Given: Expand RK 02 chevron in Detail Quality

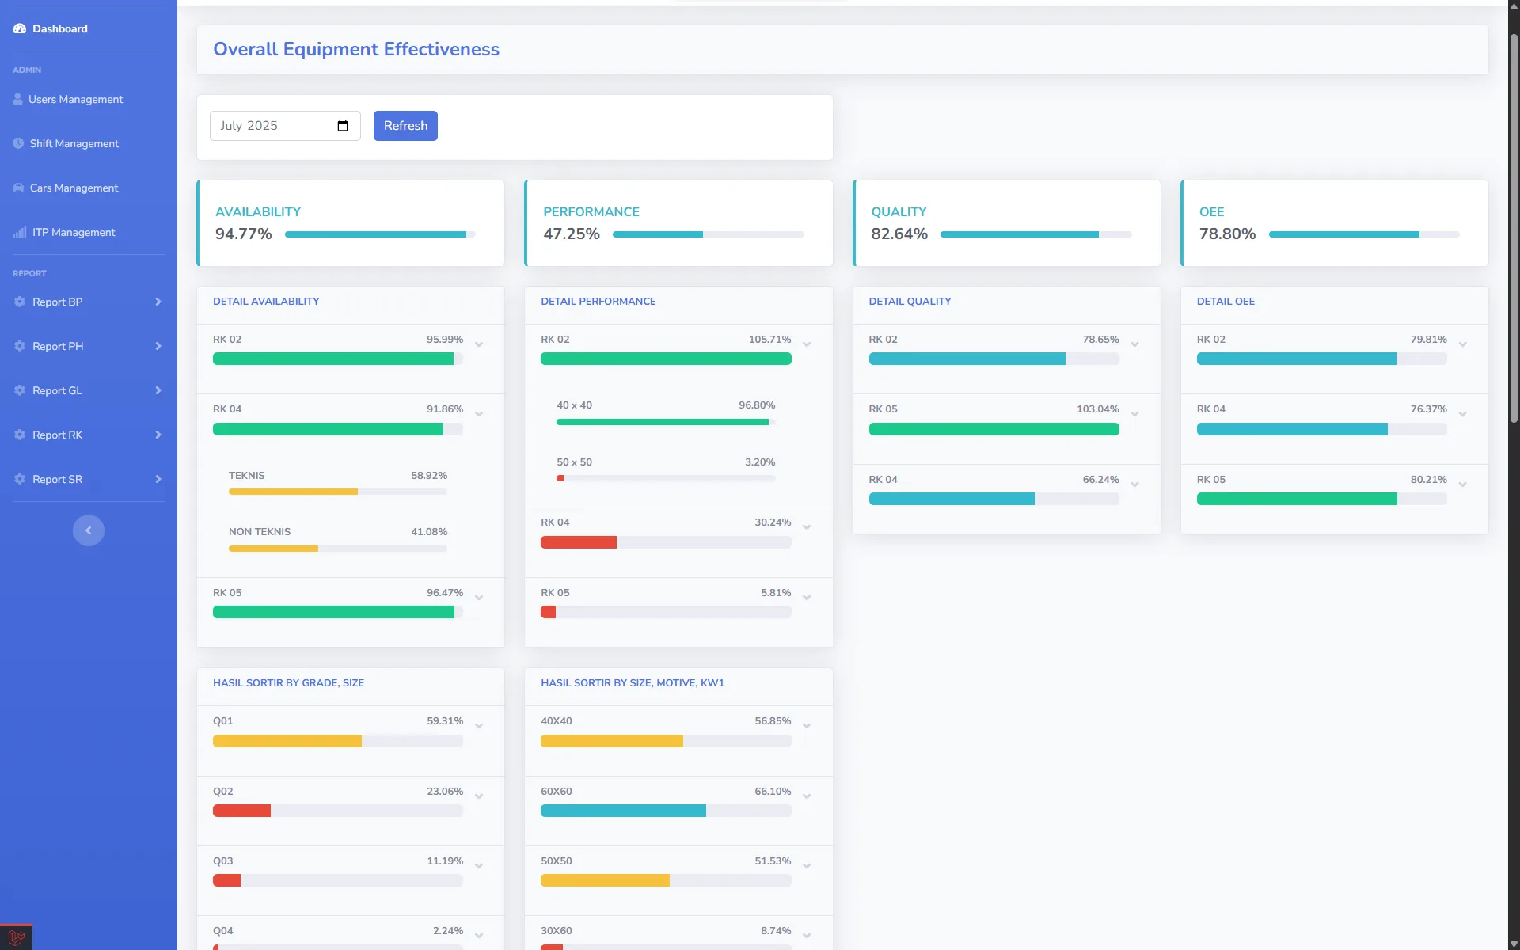Looking at the screenshot, I should coord(1134,344).
